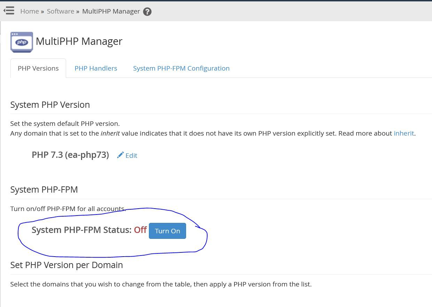This screenshot has width=432, height=307.
Task: Collapse the sidebar navigation menu icon
Action: [9, 11]
